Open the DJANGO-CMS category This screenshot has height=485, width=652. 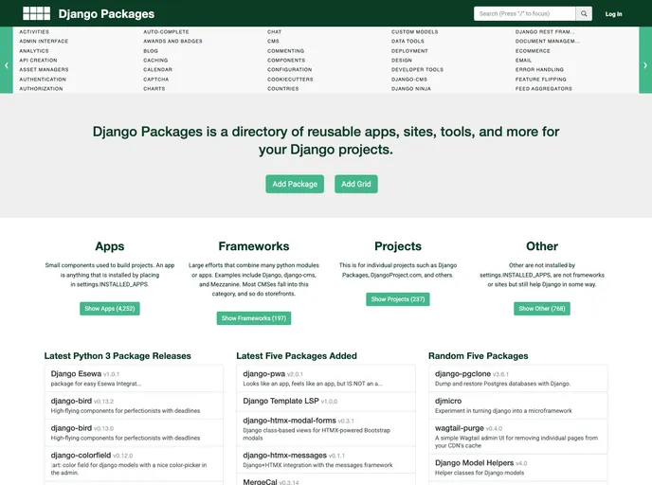409,79
